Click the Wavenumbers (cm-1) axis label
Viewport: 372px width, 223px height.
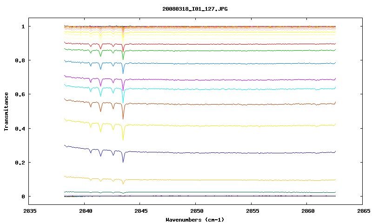click(x=195, y=220)
